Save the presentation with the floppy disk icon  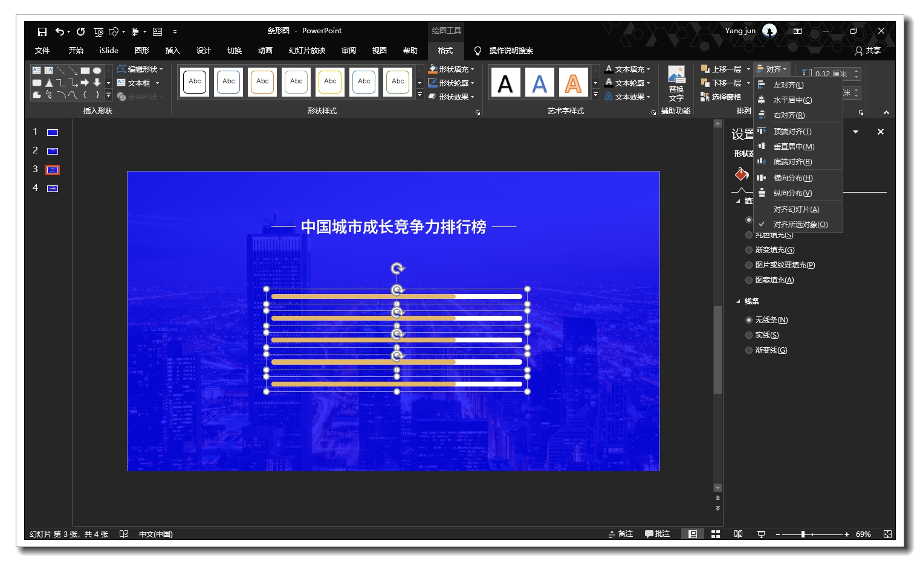tap(42, 31)
